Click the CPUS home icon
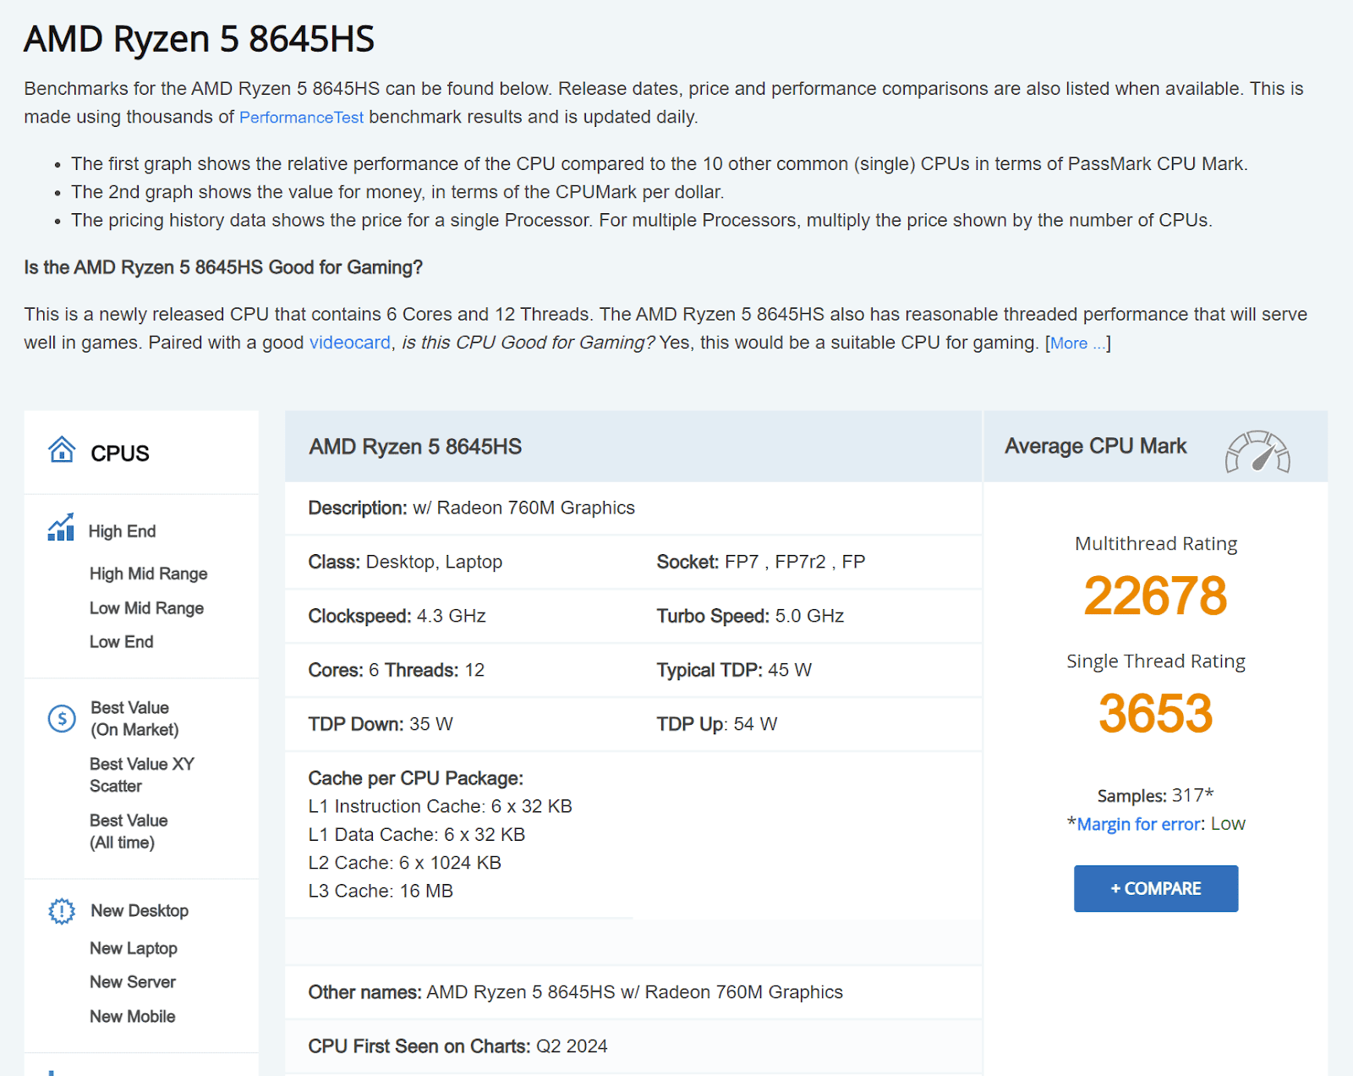 pos(61,449)
